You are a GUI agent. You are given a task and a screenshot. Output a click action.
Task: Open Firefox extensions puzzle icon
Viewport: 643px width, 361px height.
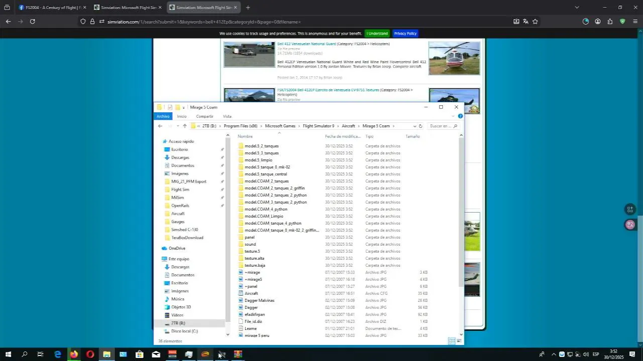click(610, 22)
